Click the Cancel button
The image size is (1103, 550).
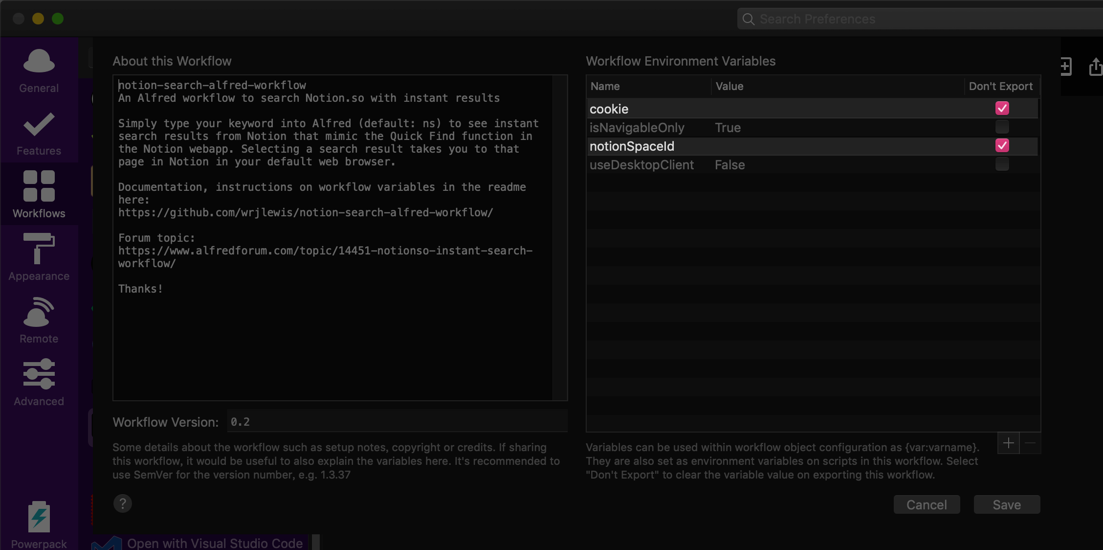927,504
